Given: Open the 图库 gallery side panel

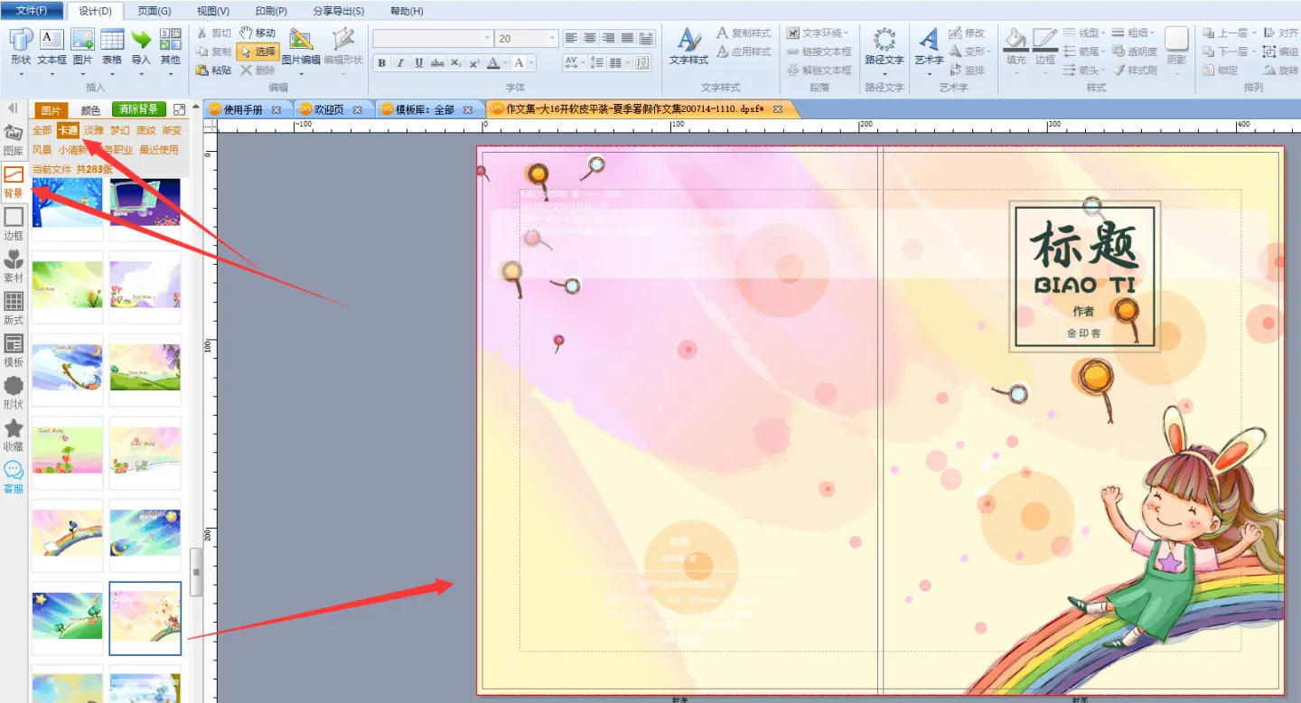Looking at the screenshot, I should [14, 141].
